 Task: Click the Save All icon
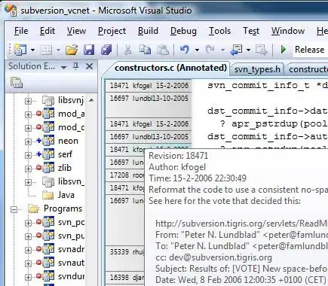[x=106, y=50]
